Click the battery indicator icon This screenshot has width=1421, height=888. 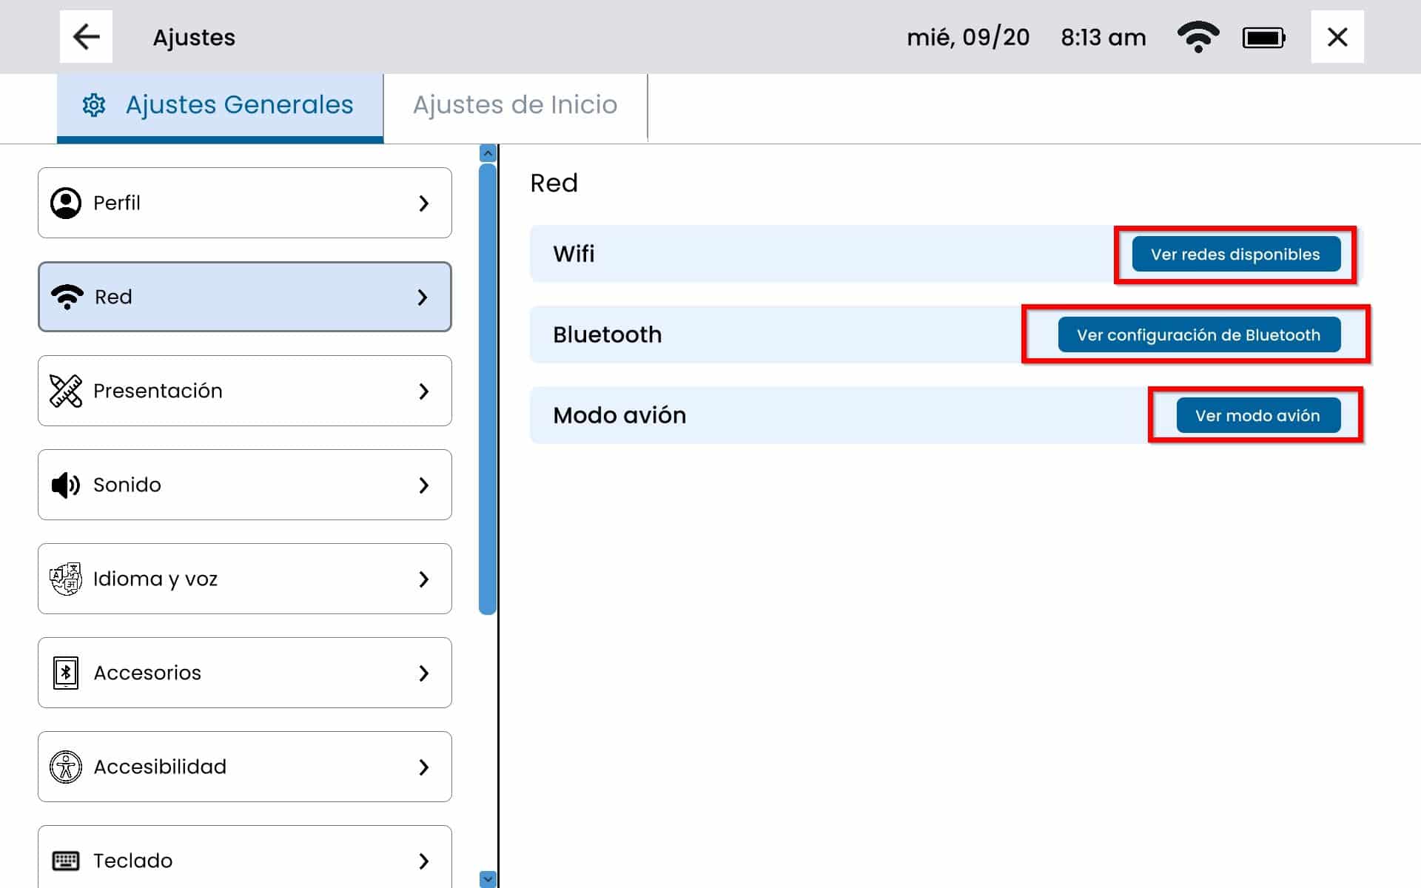pyautogui.click(x=1263, y=38)
